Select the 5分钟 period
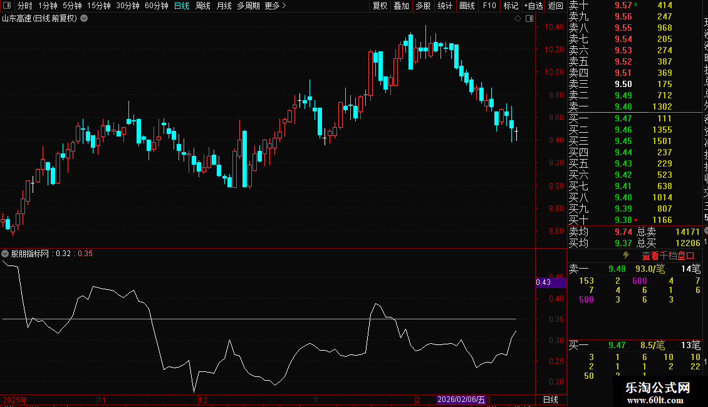The image size is (708, 407). coord(72,6)
